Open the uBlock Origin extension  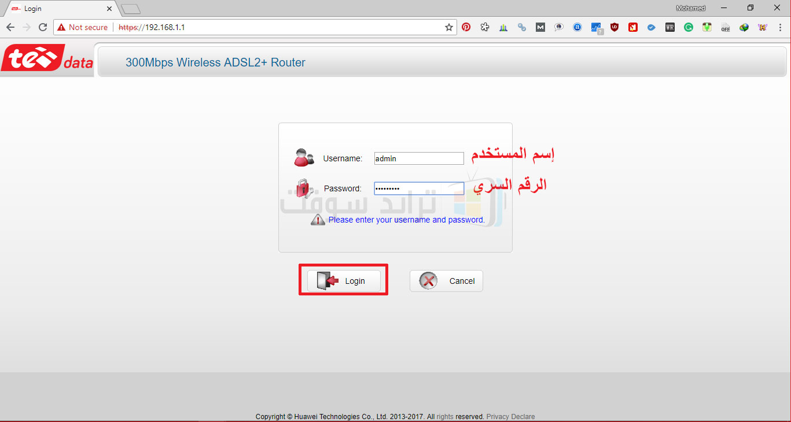point(615,27)
